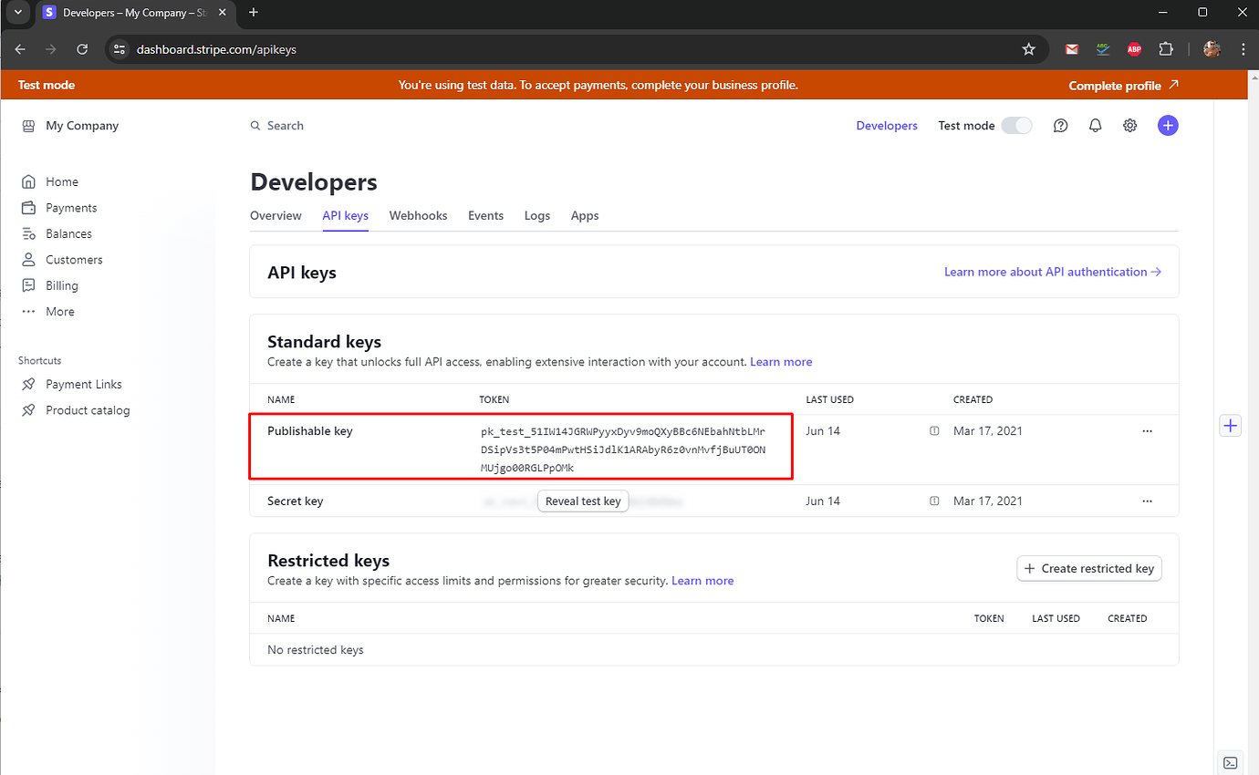Open the Product catalog shortcut
Image resolution: width=1259 pixels, height=775 pixels.
click(x=87, y=409)
